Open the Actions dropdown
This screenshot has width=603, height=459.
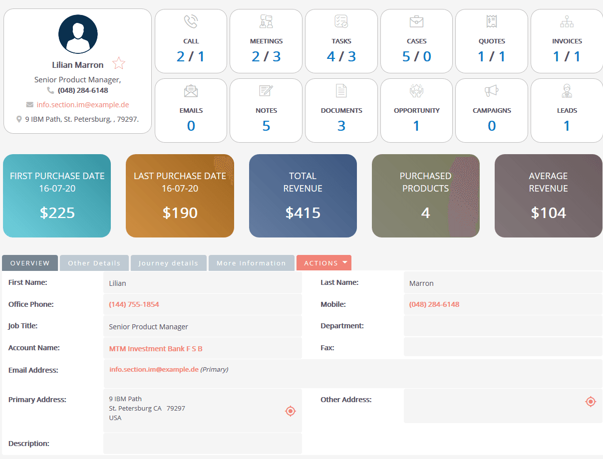point(323,262)
